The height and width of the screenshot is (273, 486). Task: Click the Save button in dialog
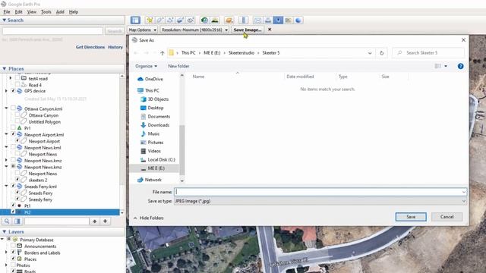(411, 217)
